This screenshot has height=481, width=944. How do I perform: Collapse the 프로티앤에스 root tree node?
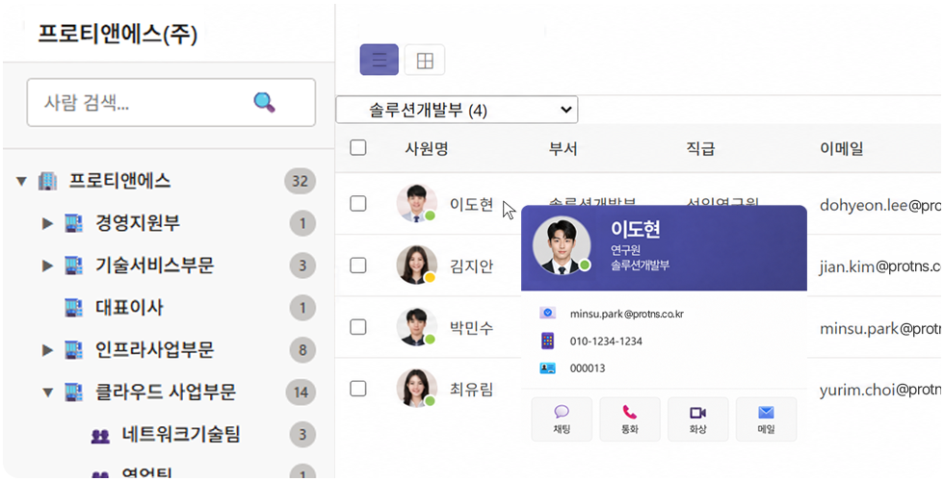tap(21, 181)
